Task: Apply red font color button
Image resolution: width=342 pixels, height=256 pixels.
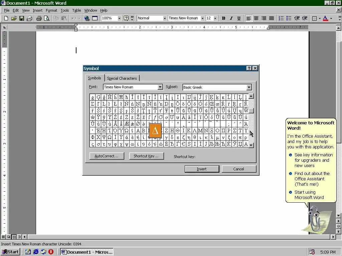Action: tap(325, 18)
